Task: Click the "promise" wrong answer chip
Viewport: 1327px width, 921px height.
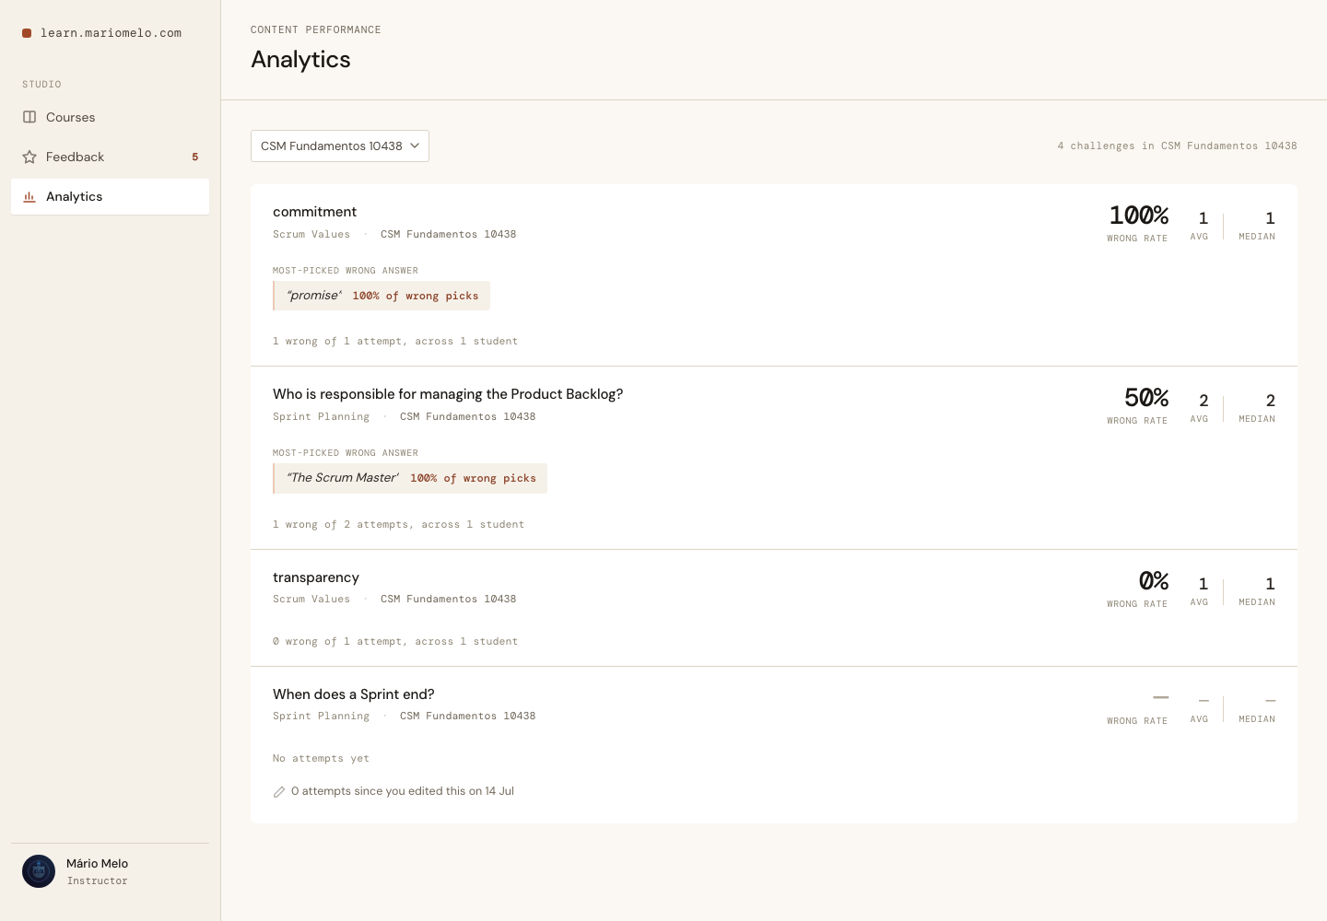Action: [382, 296]
